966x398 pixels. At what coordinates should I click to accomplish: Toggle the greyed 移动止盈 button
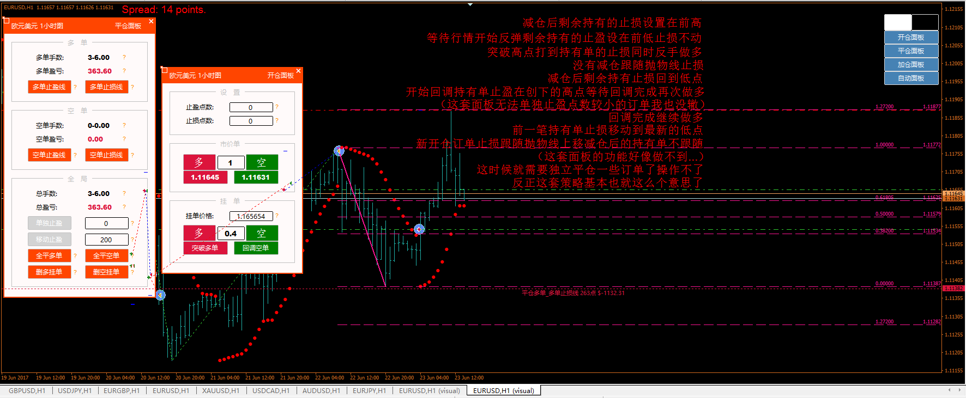point(49,240)
